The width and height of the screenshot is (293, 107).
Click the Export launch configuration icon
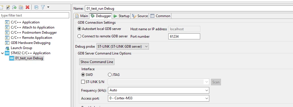15,7
